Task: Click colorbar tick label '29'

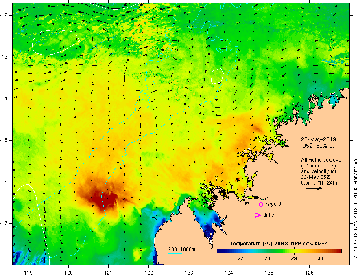Action: tap(294, 259)
